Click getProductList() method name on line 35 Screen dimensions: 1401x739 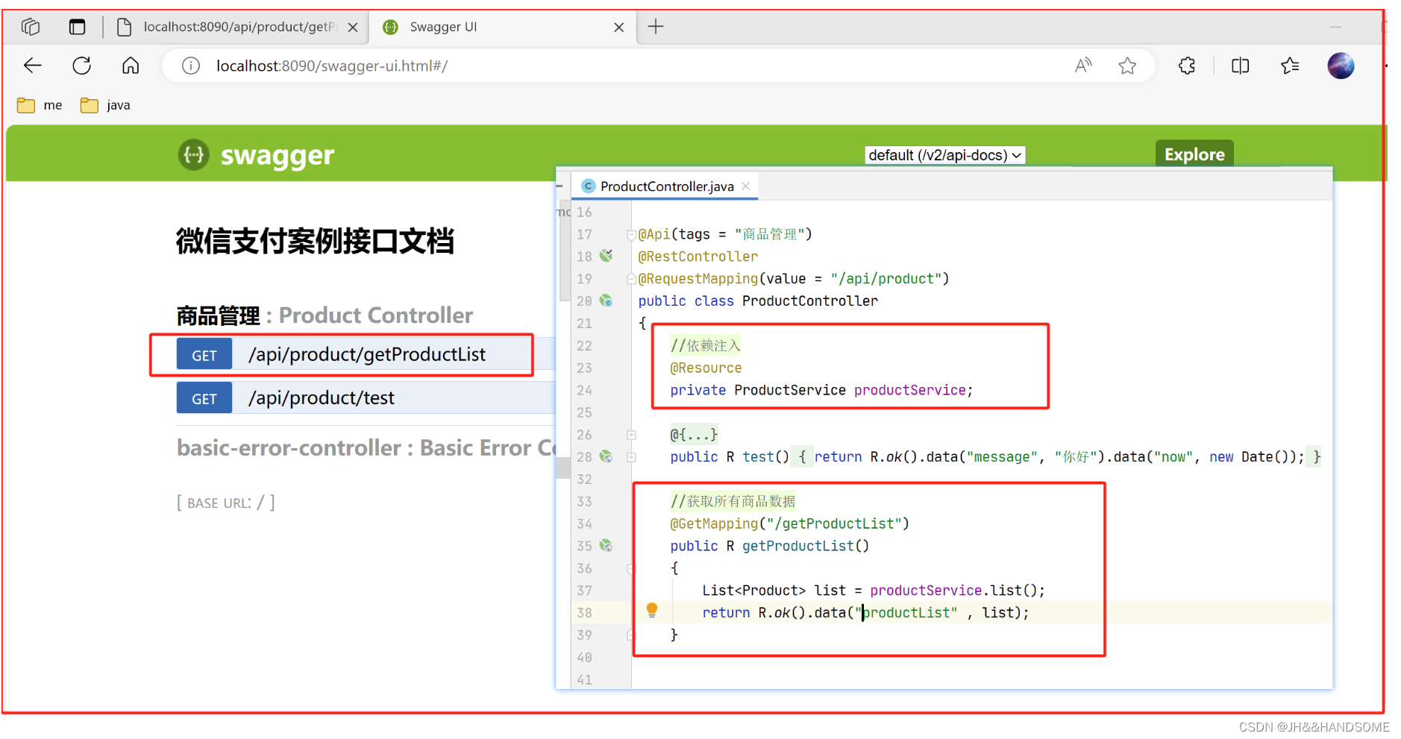click(797, 546)
